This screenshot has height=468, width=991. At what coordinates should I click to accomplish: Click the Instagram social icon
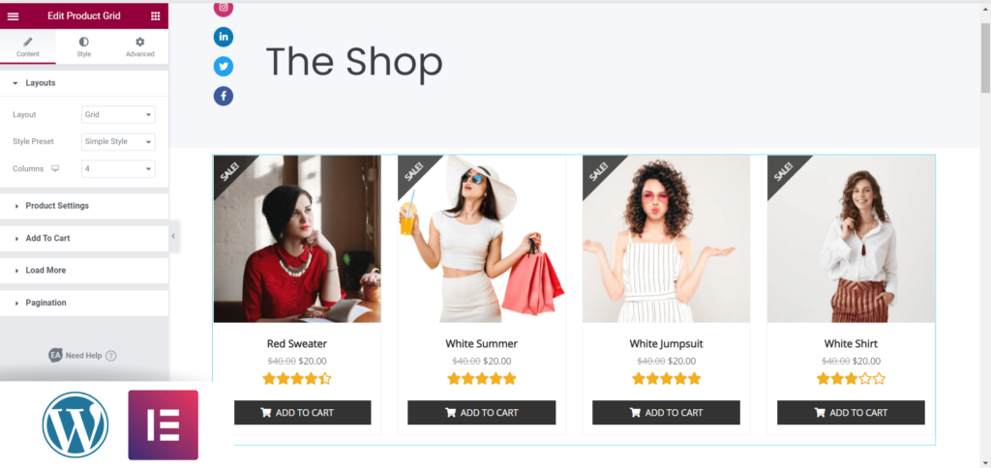pos(224,8)
